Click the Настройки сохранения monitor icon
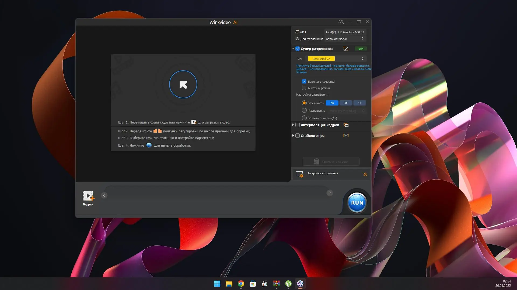This screenshot has width=517, height=290. click(x=299, y=174)
